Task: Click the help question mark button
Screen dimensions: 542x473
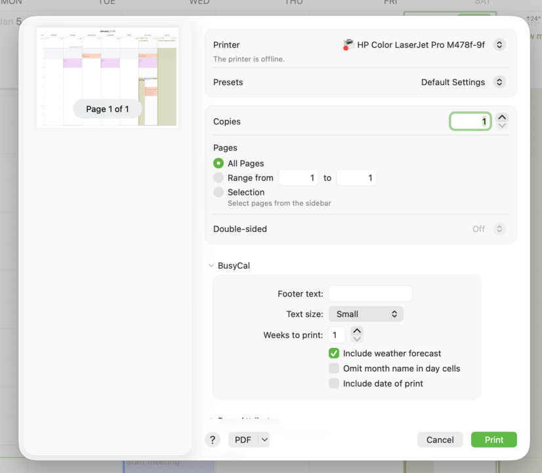Action: point(212,440)
